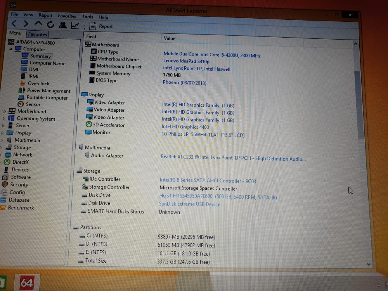Click the 3D Accelerator row icon
This screenshot has width=388, height=291.
pos(88,124)
